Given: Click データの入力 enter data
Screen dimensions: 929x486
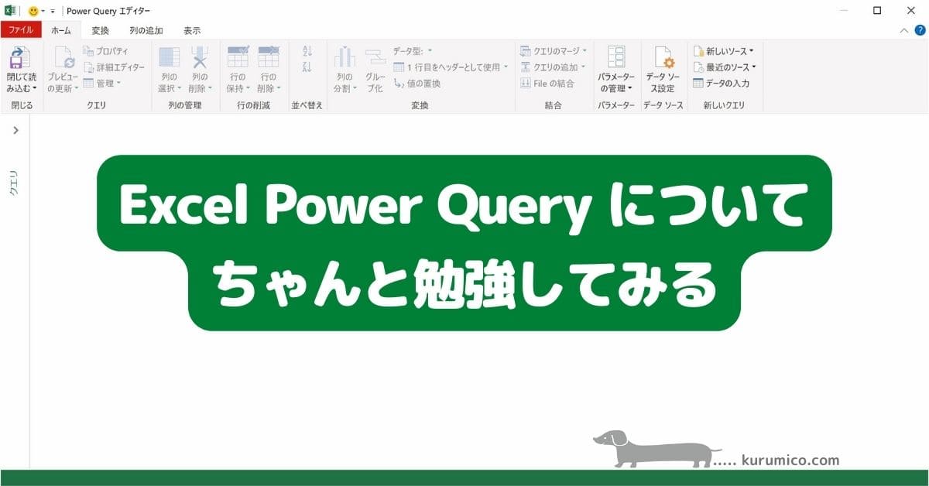Looking at the screenshot, I should tap(721, 83).
